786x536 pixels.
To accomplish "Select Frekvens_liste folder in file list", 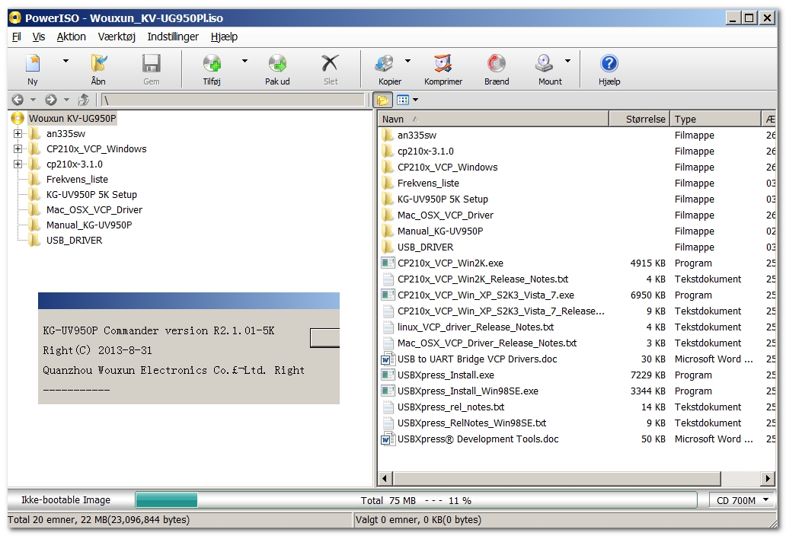I will point(428,183).
